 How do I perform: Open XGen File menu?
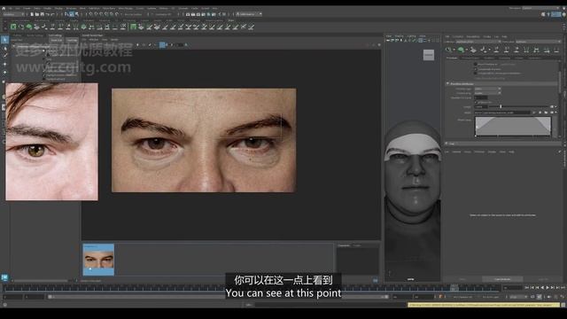point(447,36)
